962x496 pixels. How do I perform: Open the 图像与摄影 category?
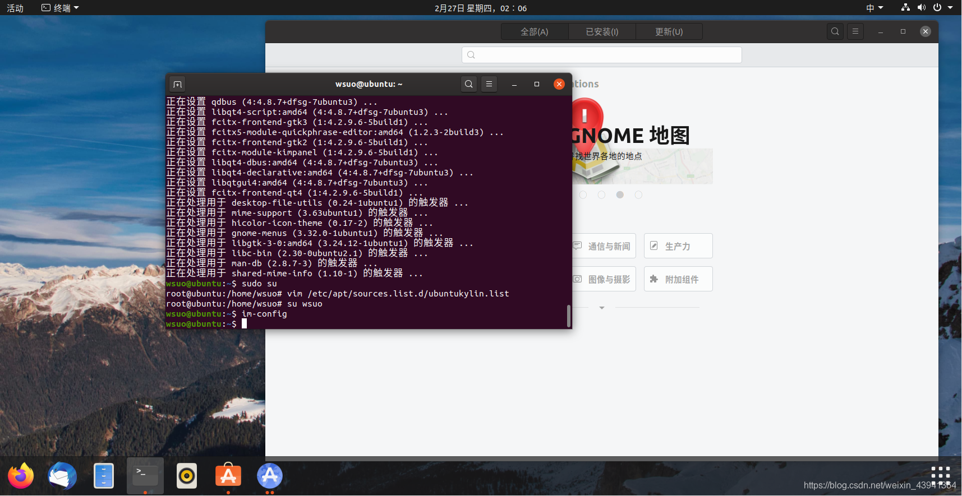click(604, 279)
